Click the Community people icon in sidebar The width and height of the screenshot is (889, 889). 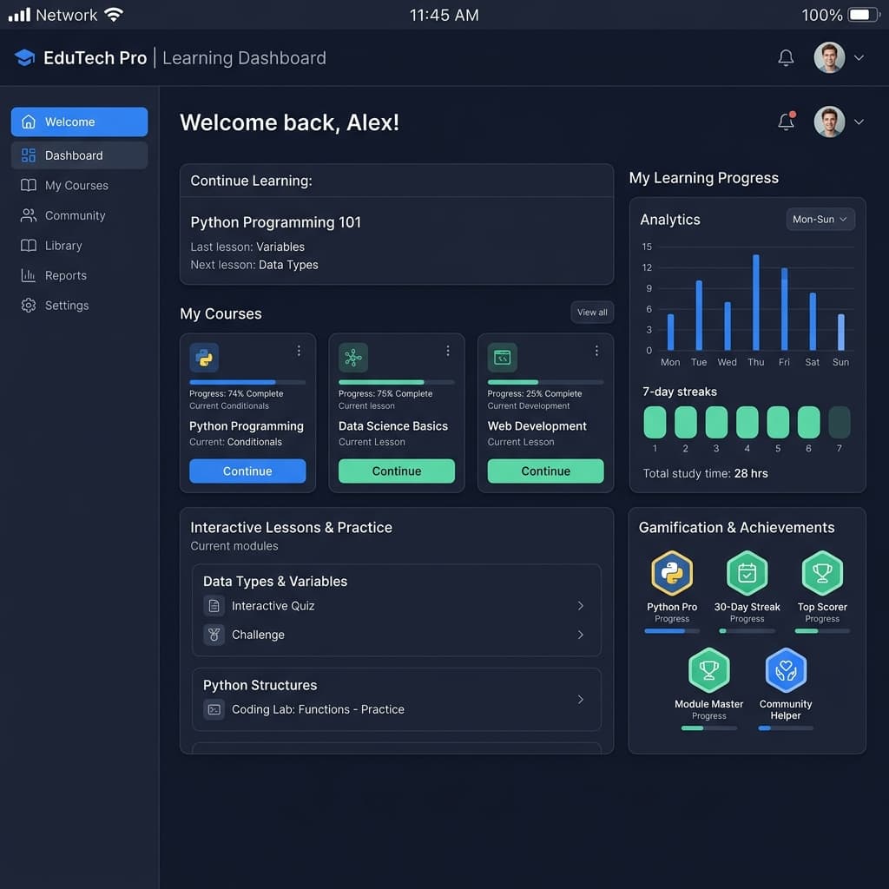29,215
